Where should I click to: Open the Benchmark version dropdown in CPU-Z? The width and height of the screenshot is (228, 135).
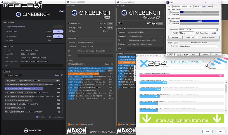point(217,30)
